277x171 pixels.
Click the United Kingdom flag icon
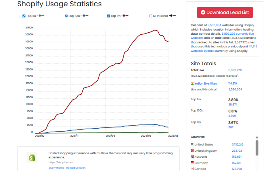[x=193, y=151]
